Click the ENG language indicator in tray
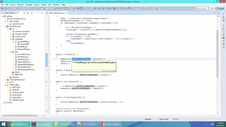This screenshot has width=226, height=127. coord(212,124)
